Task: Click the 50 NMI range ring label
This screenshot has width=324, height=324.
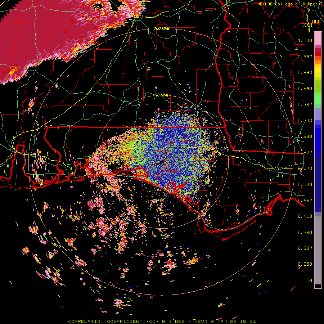Action: [162, 95]
